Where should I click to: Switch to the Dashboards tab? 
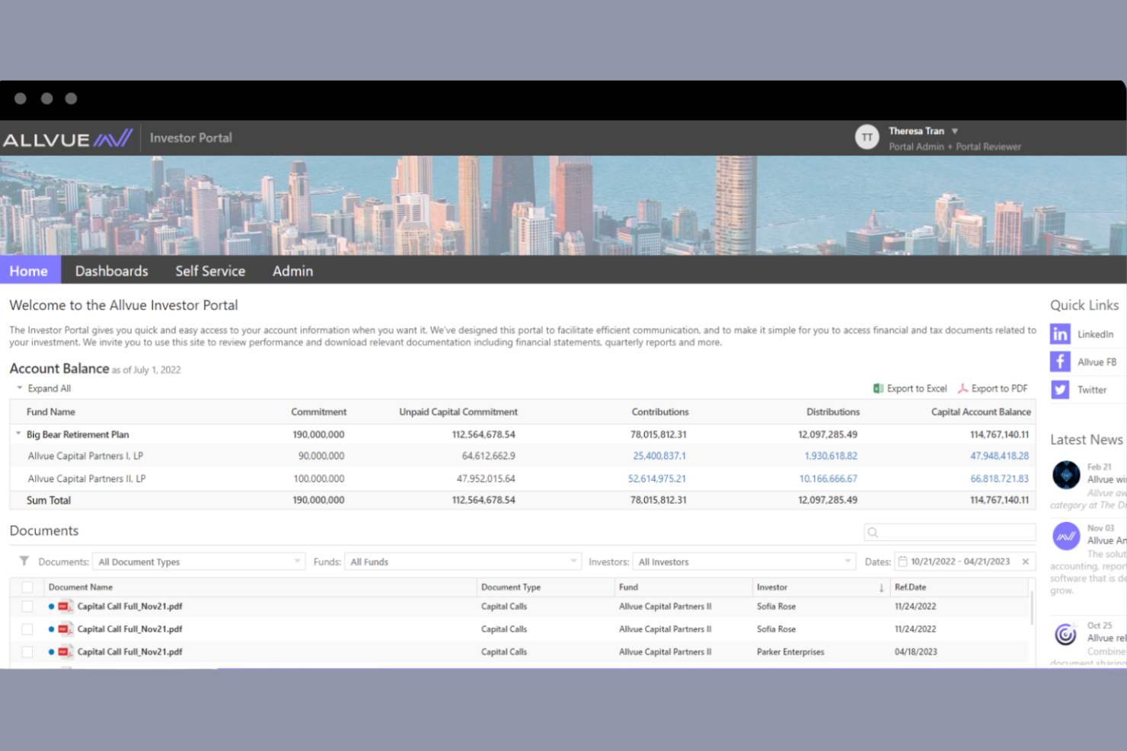111,271
